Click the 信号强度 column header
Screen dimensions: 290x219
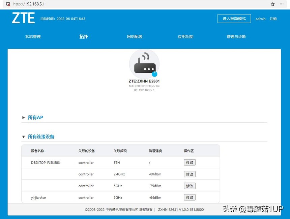[x=155, y=151]
